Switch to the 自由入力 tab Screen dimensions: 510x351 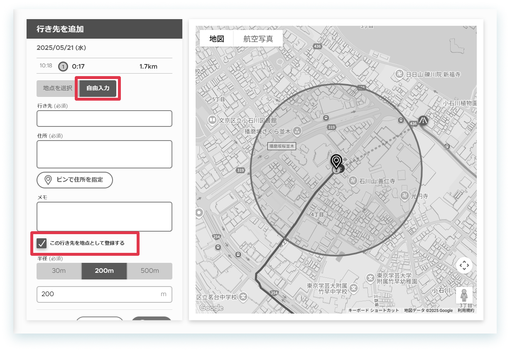(98, 88)
